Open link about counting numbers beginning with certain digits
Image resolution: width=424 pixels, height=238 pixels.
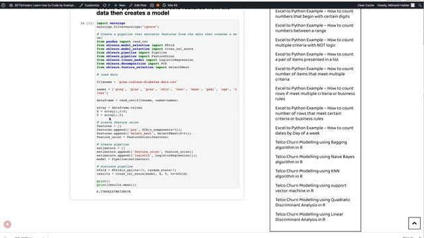click(314, 14)
